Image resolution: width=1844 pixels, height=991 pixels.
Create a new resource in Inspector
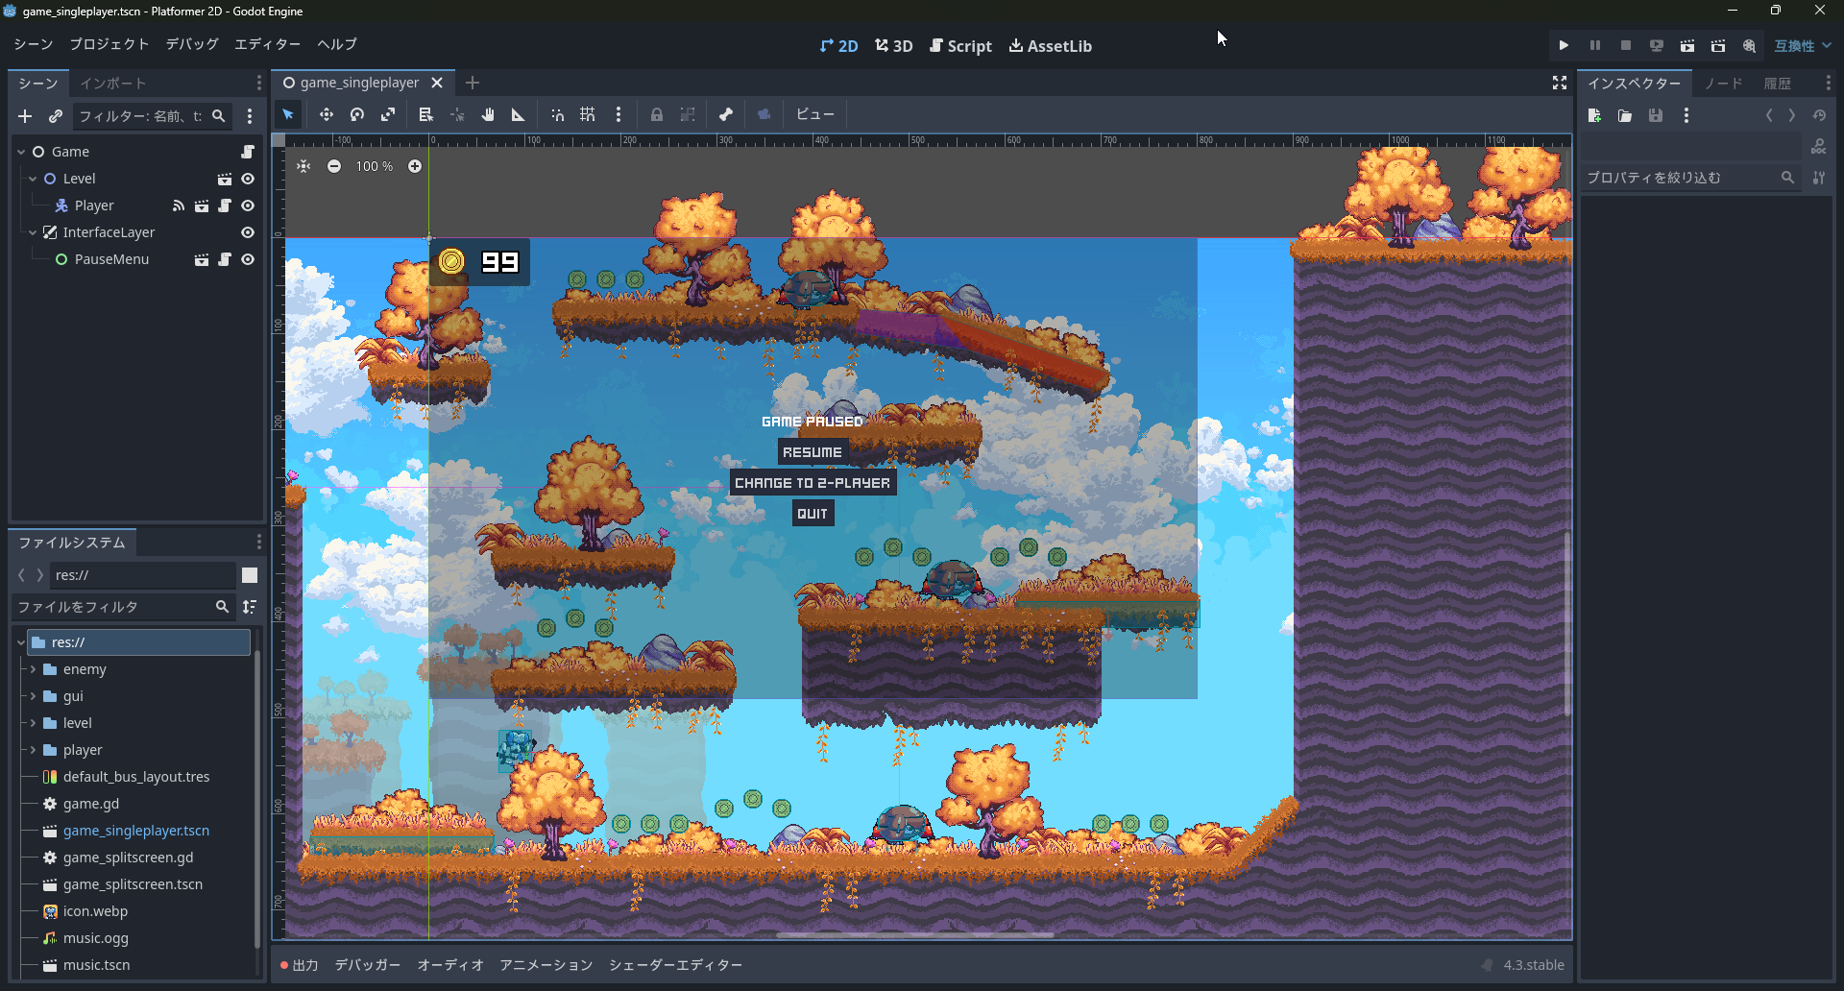[1594, 115]
